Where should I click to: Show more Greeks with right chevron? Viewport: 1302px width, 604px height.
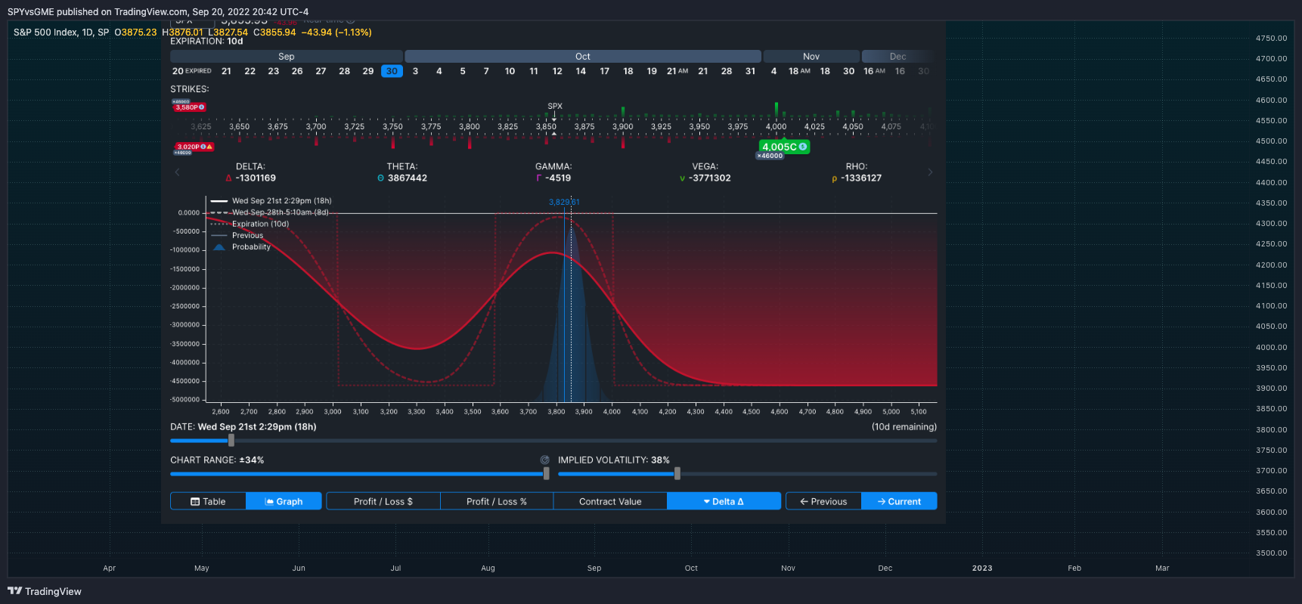(x=930, y=172)
